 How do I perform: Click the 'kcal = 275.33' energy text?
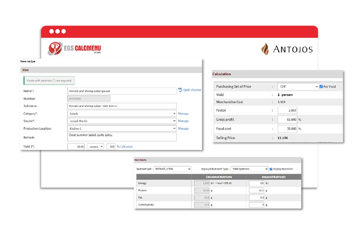pos(224,183)
